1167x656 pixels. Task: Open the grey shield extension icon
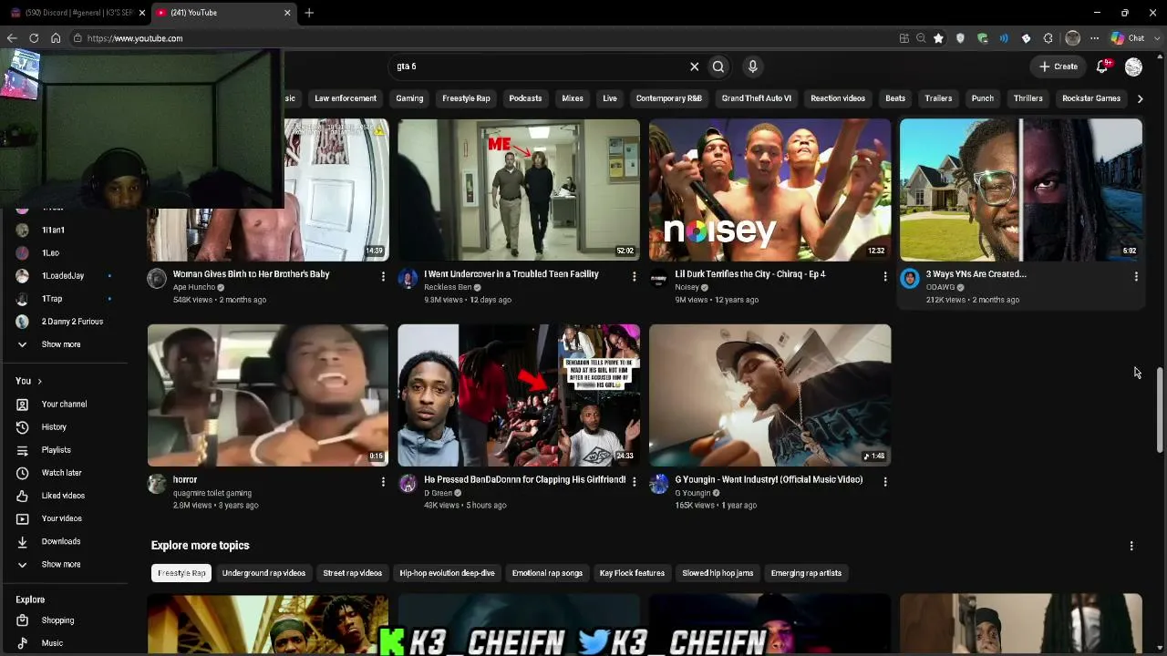click(960, 38)
